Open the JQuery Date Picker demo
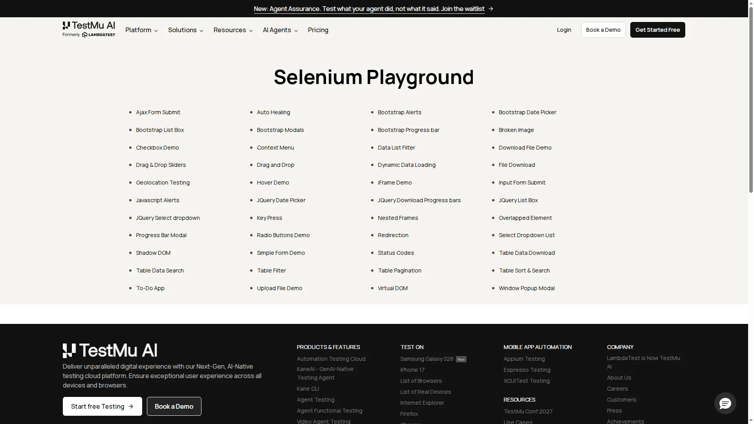 click(x=281, y=200)
